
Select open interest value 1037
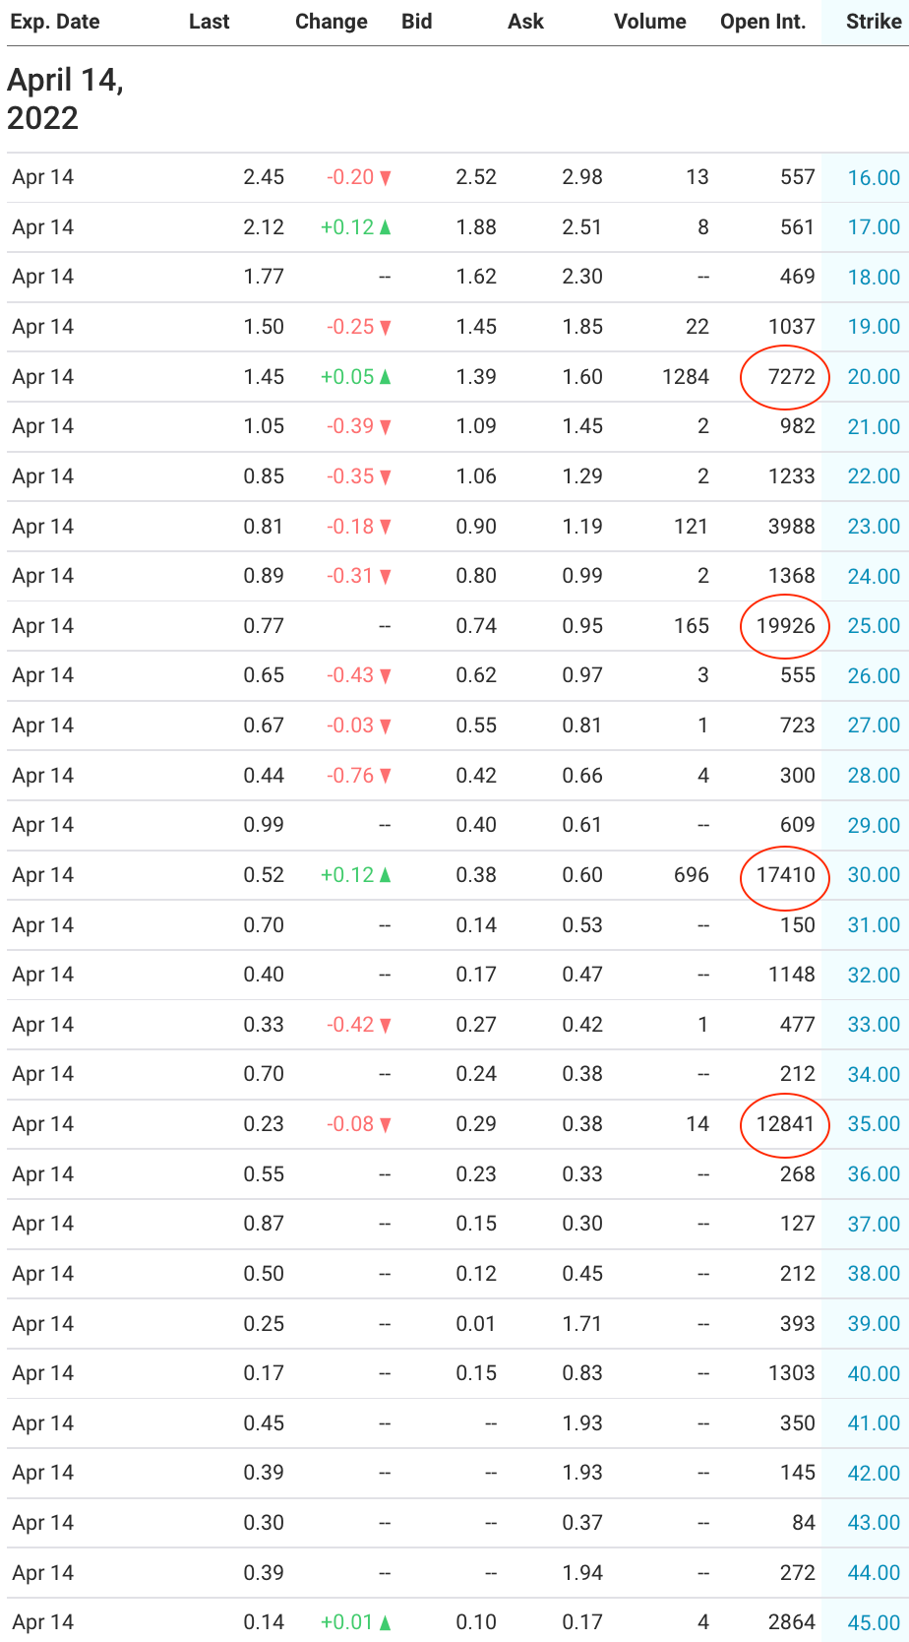[x=791, y=327]
